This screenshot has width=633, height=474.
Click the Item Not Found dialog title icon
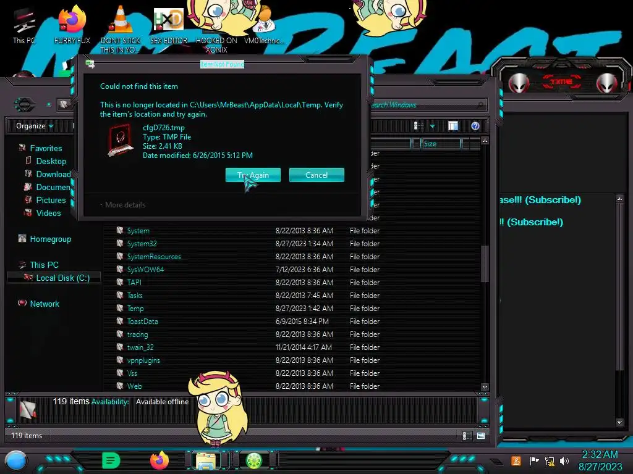[90, 64]
